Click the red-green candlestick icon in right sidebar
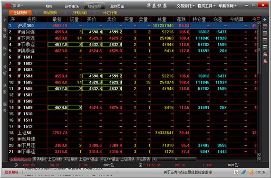 point(265,34)
